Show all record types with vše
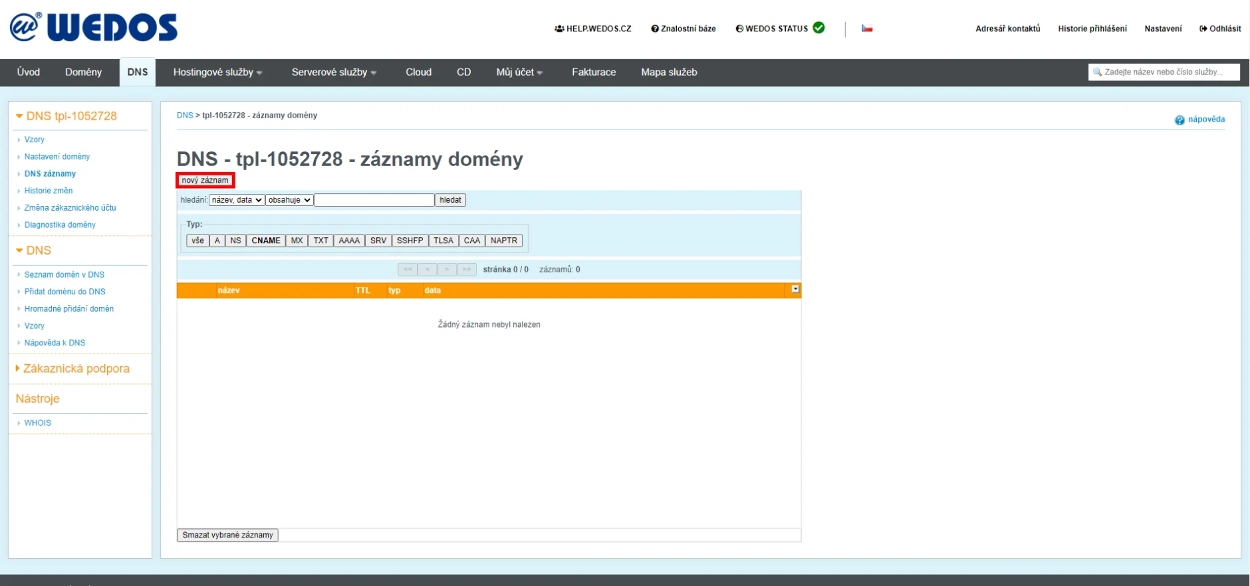The width and height of the screenshot is (1250, 586). tap(197, 241)
